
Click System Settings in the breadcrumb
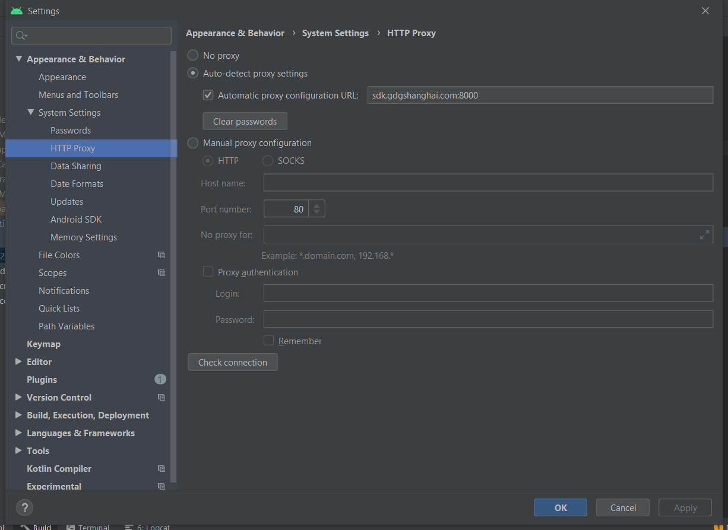[335, 33]
